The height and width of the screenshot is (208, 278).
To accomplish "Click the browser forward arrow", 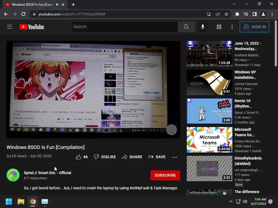I will point(15,14).
